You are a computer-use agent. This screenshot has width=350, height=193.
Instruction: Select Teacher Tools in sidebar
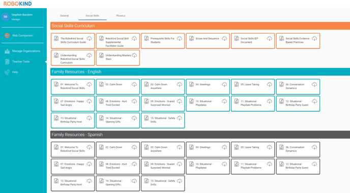click(x=21, y=61)
